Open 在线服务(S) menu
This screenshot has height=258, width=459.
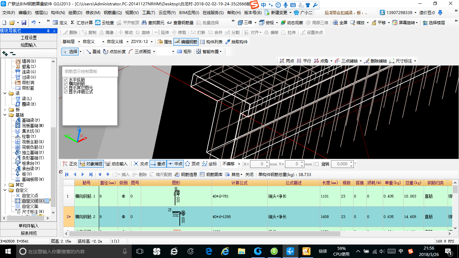tap(213, 13)
